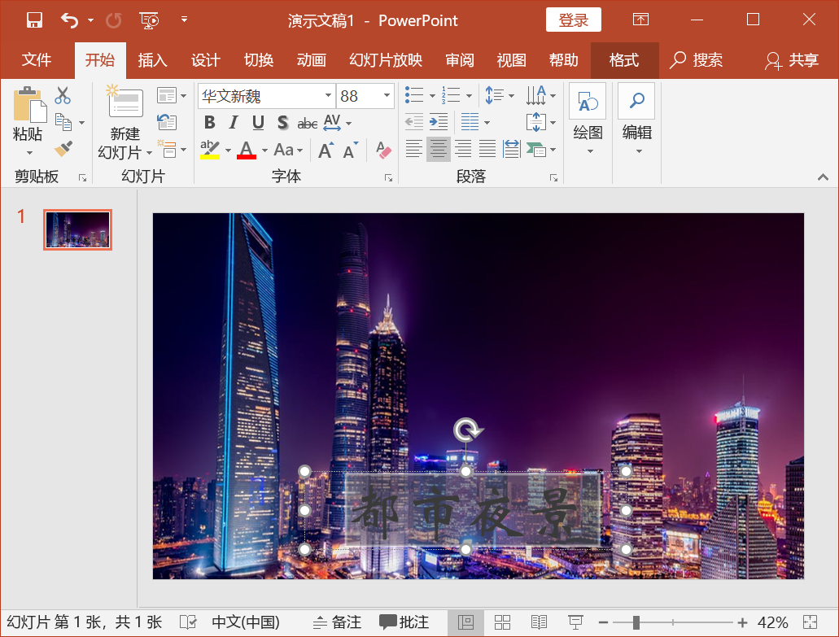Viewport: 839px width, 637px height.
Task: Justify the paragraph text
Action: point(487,149)
